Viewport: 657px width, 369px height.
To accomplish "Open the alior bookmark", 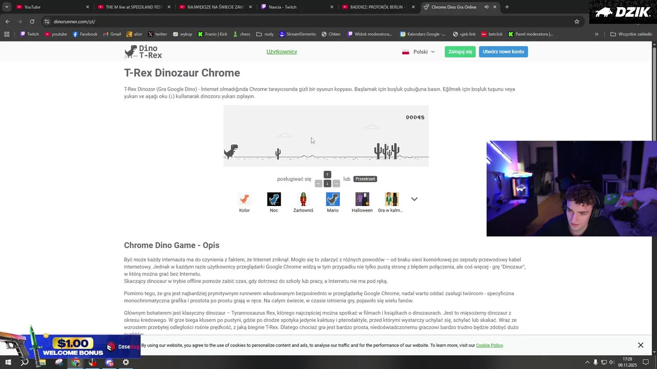I will pyautogui.click(x=134, y=34).
